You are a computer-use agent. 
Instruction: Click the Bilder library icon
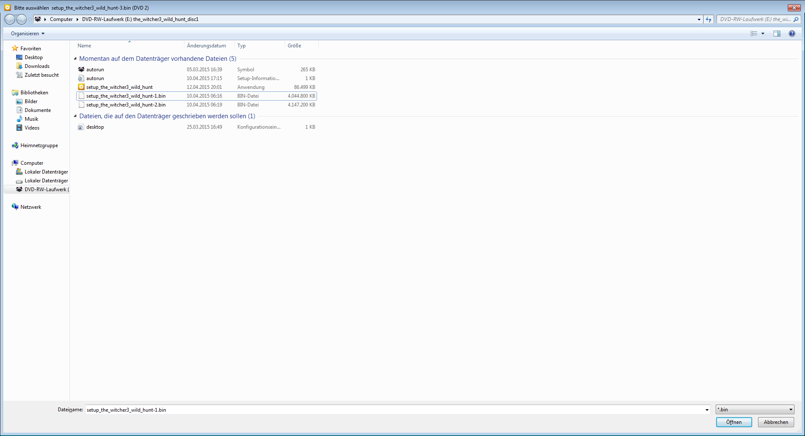(x=19, y=101)
